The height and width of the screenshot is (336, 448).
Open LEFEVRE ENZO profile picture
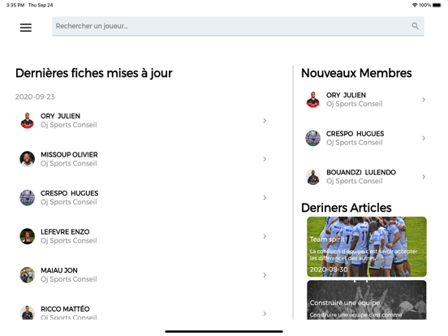pos(27,236)
